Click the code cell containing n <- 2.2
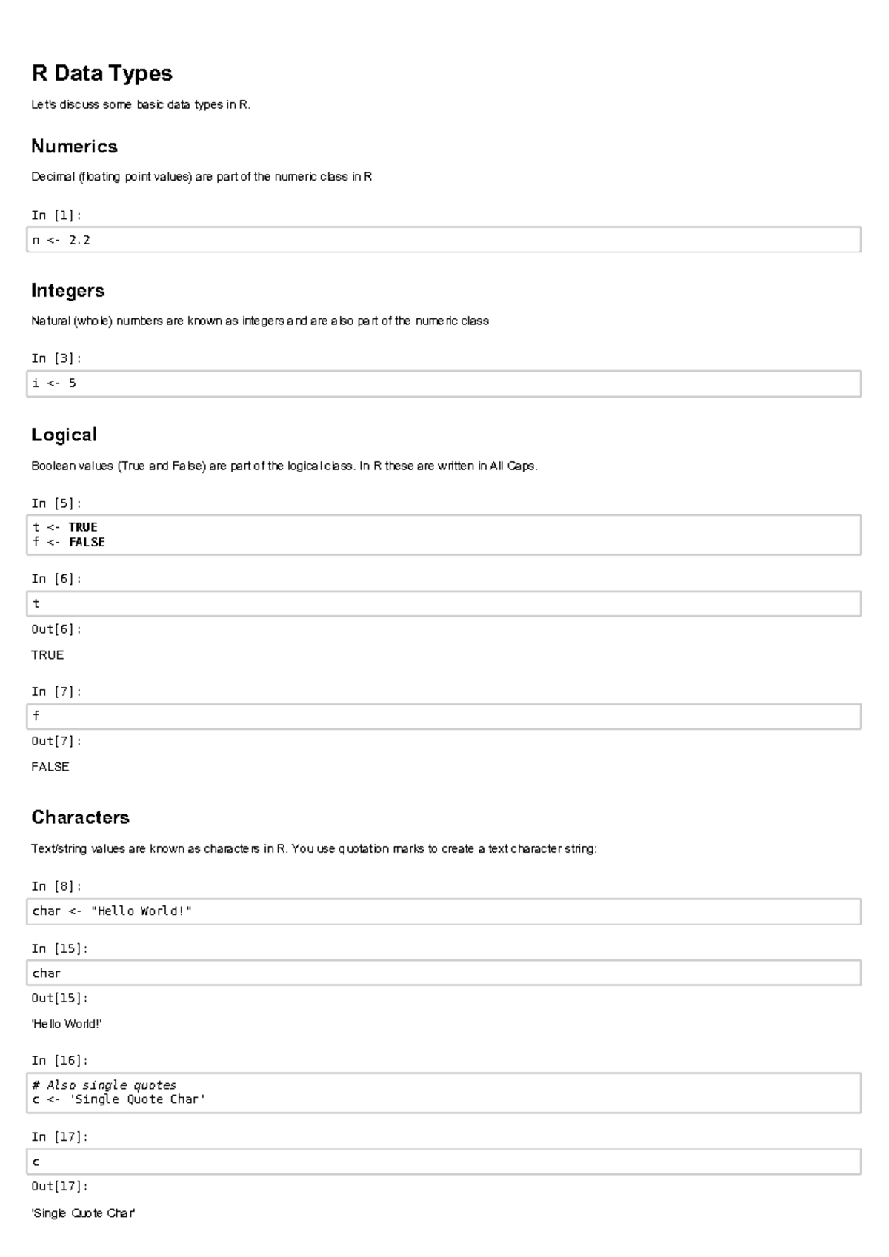The width and height of the screenshot is (889, 1257). pos(444,240)
